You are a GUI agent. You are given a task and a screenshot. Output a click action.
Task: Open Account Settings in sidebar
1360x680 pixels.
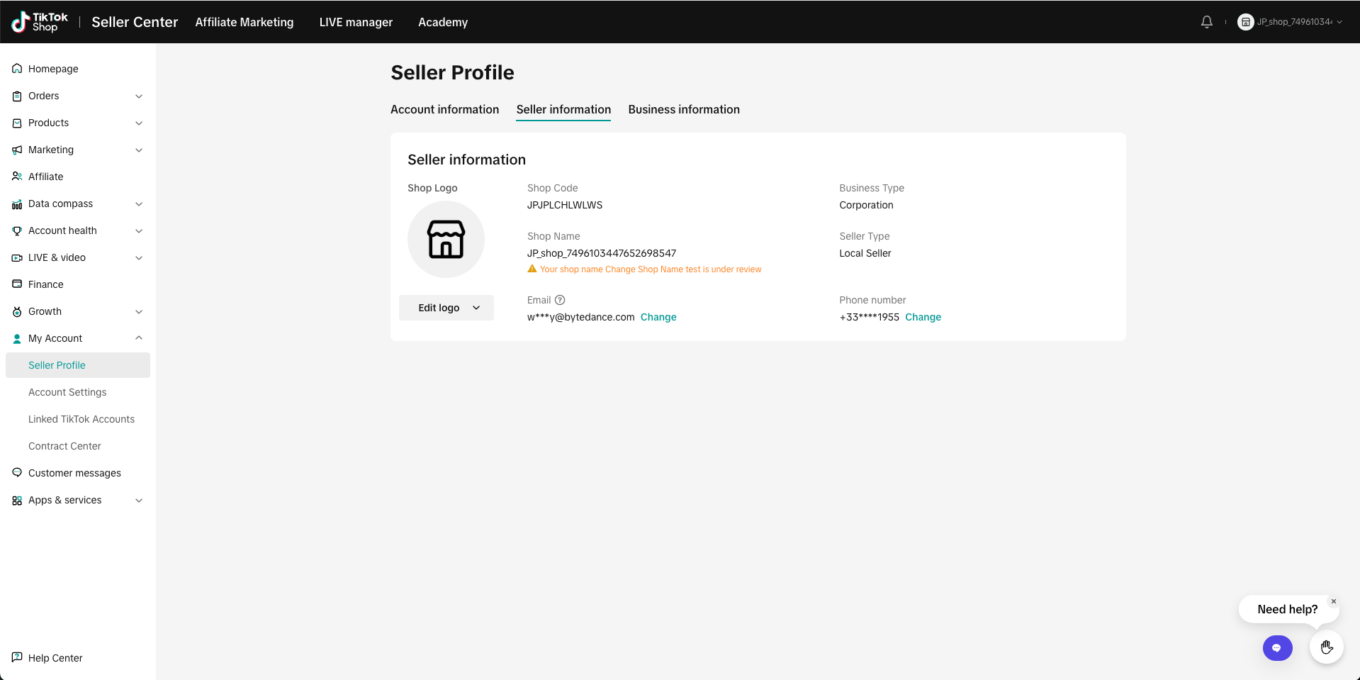pos(67,392)
